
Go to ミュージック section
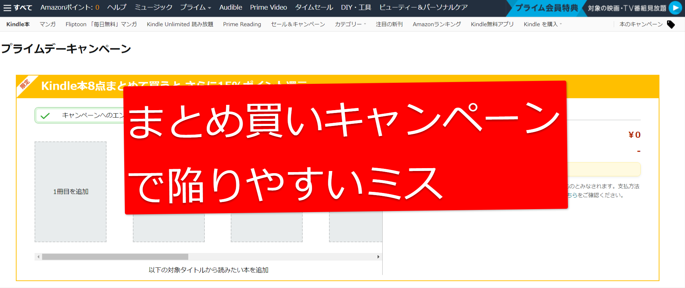(153, 7)
